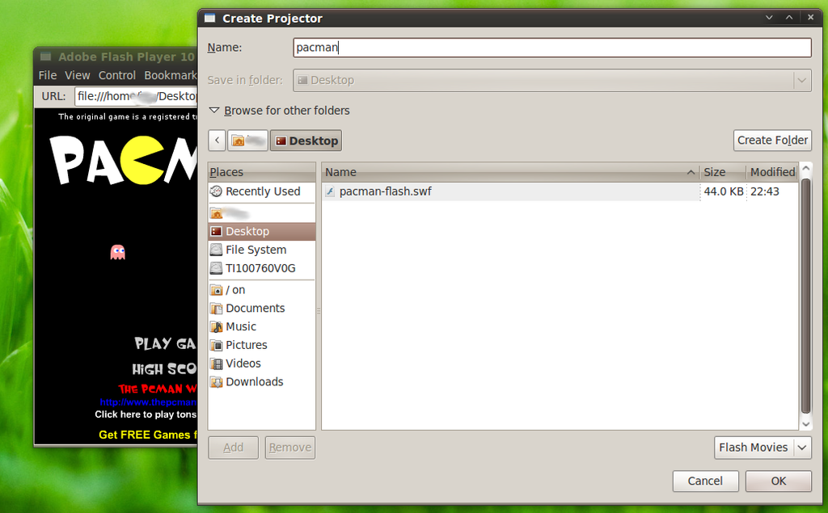This screenshot has width=828, height=513.
Task: Sort files by Modified column header
Action: click(x=772, y=172)
